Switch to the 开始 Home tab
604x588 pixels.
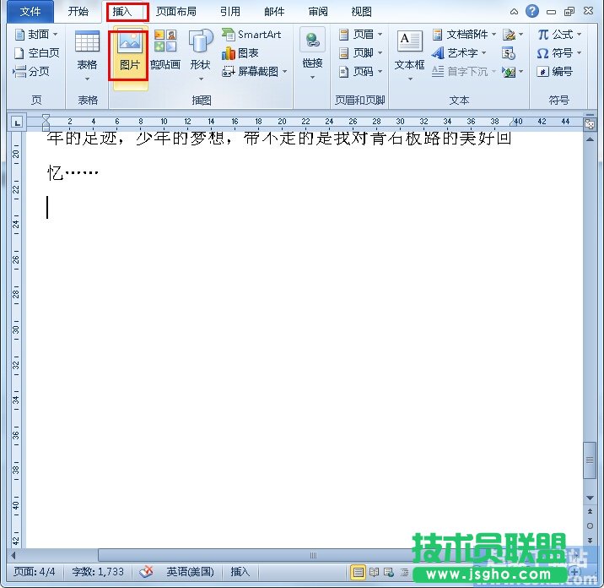[x=78, y=12]
